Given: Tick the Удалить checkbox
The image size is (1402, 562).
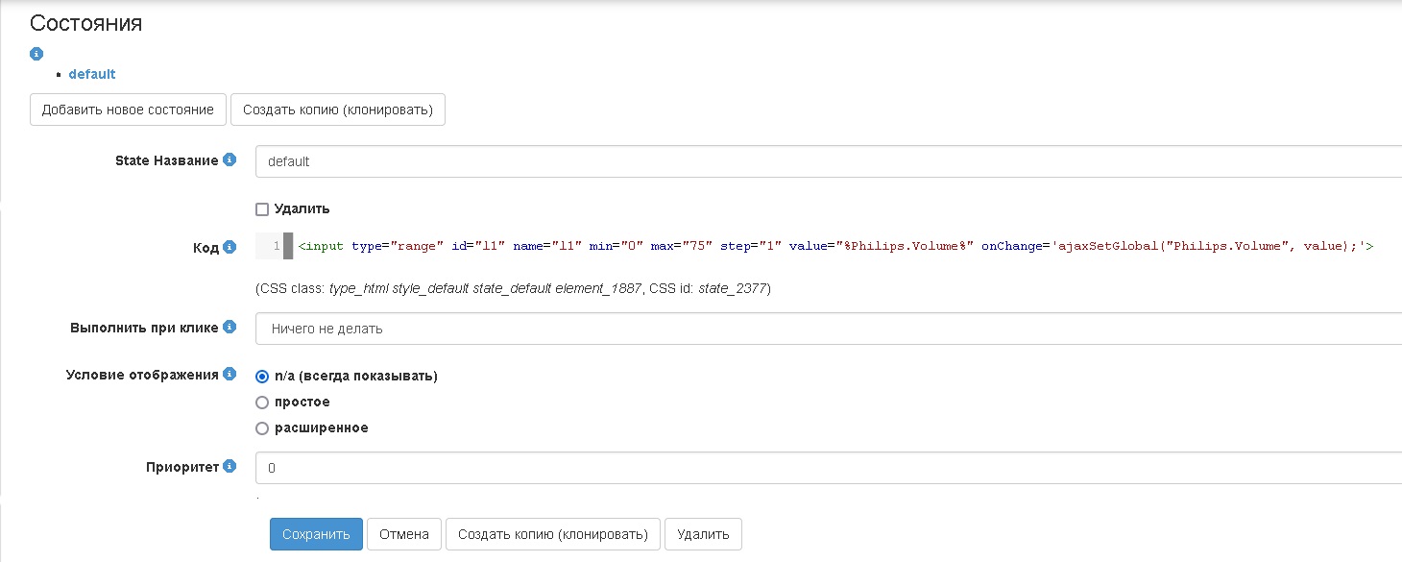Looking at the screenshot, I should (x=262, y=209).
